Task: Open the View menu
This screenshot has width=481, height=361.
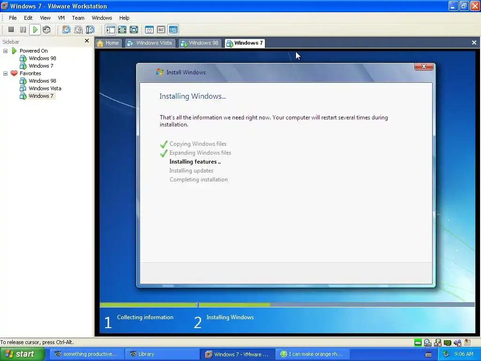Action: [45, 18]
